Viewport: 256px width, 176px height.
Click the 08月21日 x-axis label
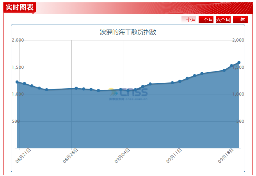[x=24, y=155]
